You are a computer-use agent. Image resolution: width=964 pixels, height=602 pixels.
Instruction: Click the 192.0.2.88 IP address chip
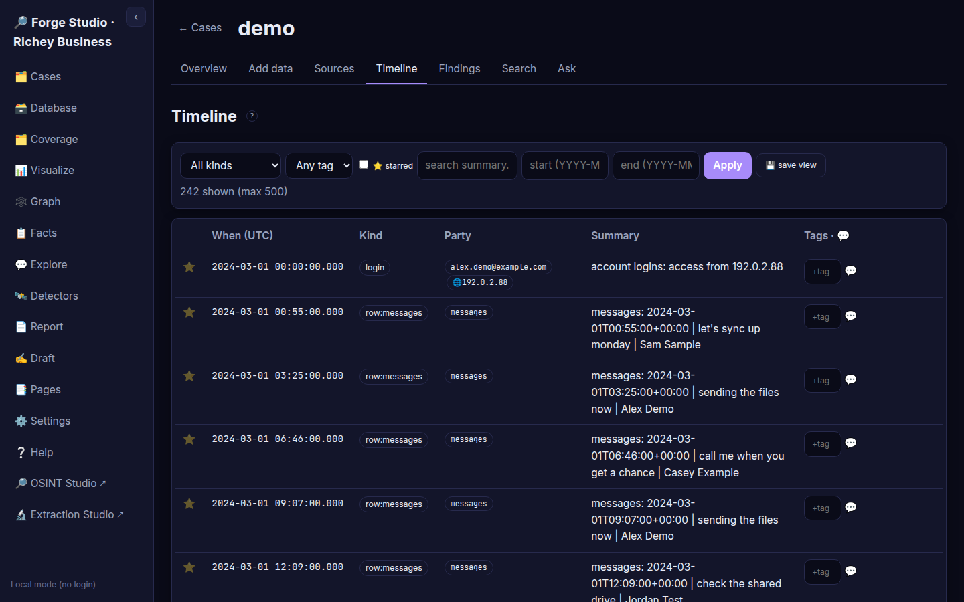pos(480,282)
